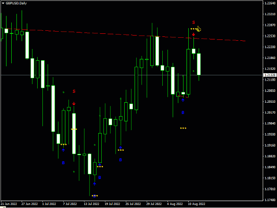Click the current price label 1.21338

coord(269,75)
